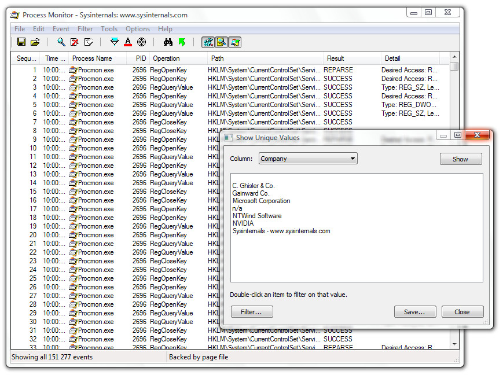Toggle Capture with the magnifier icon
This screenshot has height=375, width=503.
point(61,42)
